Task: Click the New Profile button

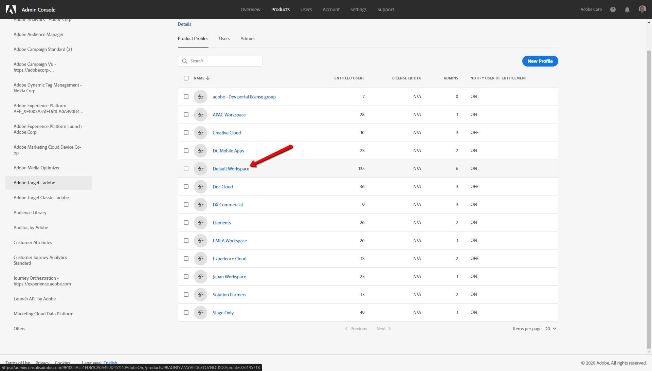Action: coord(540,61)
